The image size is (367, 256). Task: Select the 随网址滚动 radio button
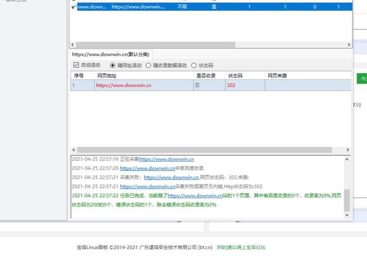coord(113,66)
